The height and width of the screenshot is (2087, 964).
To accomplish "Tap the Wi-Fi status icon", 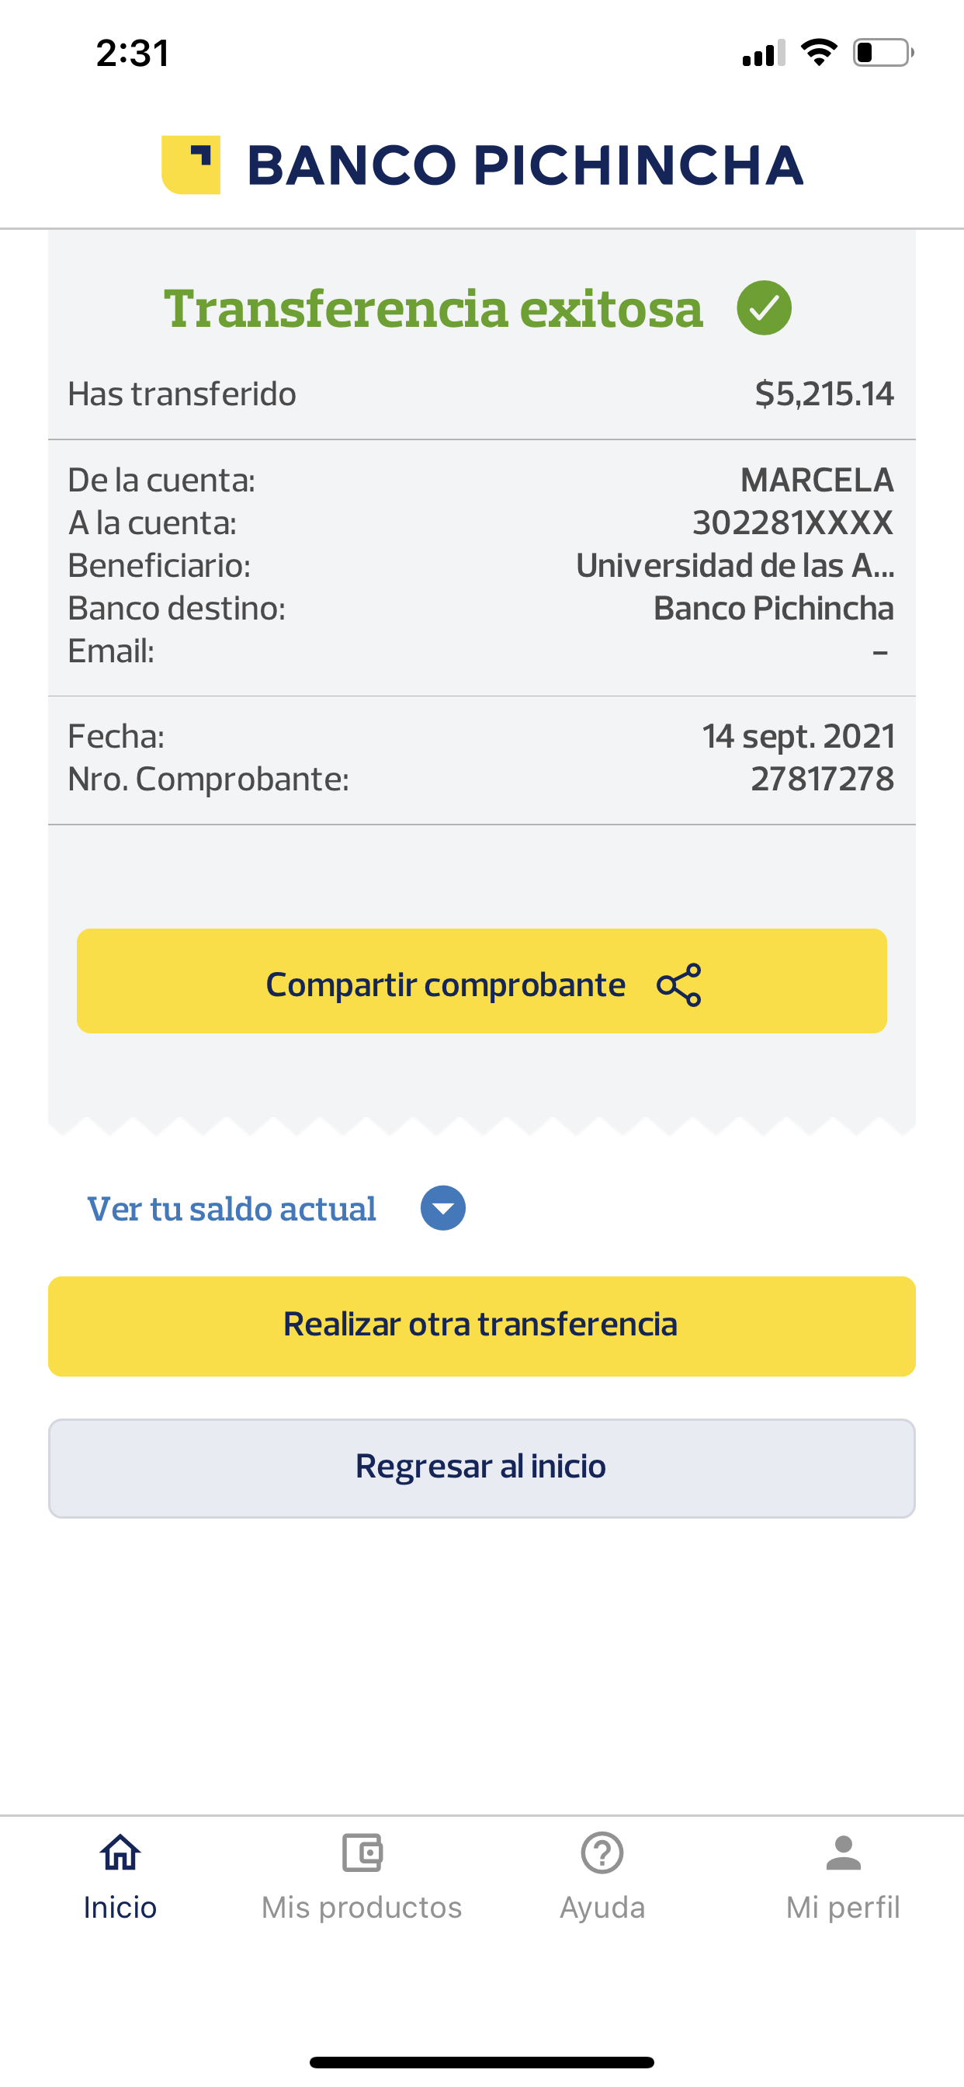I will coord(819,53).
